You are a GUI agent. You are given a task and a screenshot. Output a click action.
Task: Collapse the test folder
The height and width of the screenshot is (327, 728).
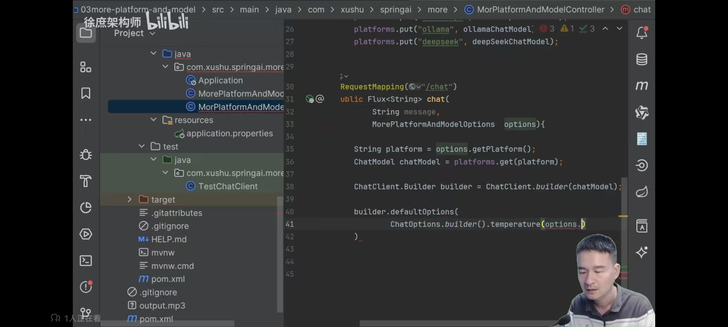pyautogui.click(x=142, y=146)
